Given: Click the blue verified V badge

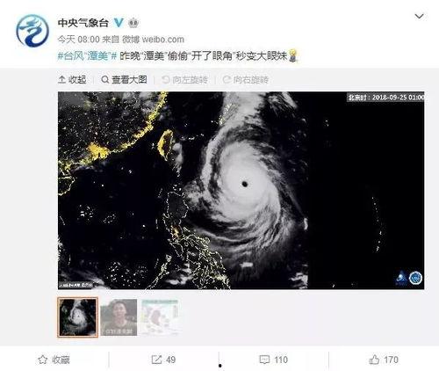Looking at the screenshot, I should tap(119, 22).
